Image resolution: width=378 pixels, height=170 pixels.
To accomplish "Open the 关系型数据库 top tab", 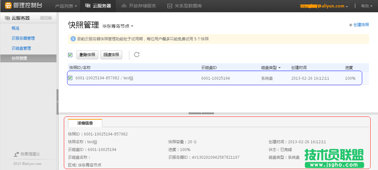I will click(x=184, y=6).
